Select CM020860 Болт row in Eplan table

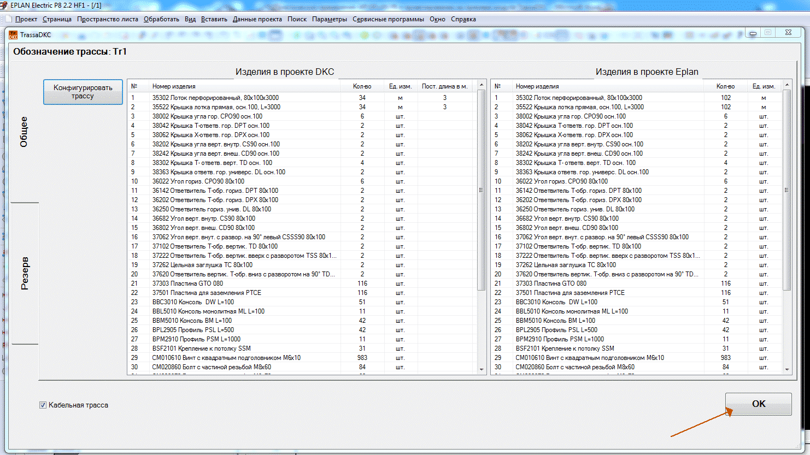pyautogui.click(x=637, y=367)
